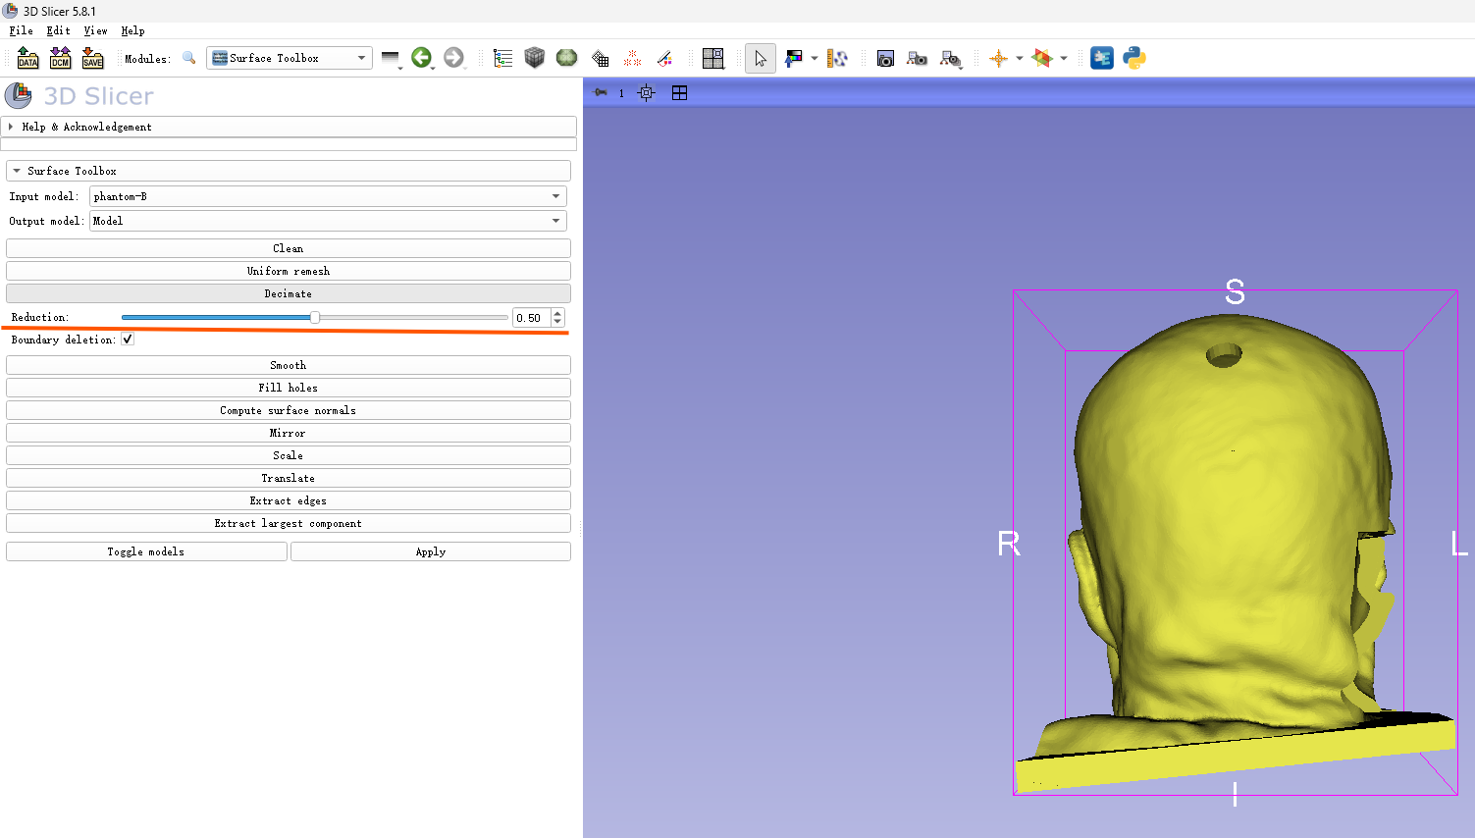Click the Translate button
The width and height of the screenshot is (1475, 838).
(289, 478)
